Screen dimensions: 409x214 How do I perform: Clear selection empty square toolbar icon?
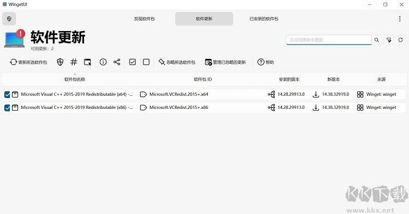point(146,62)
